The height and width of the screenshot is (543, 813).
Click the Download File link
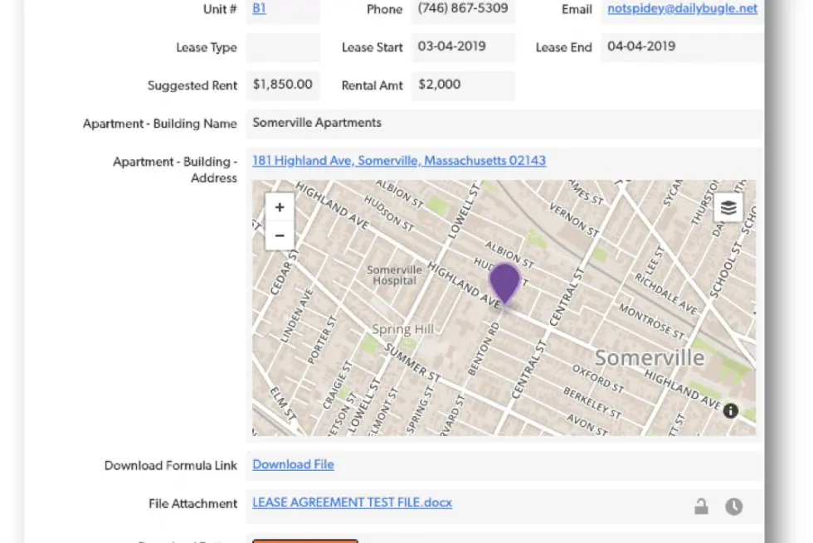pyautogui.click(x=293, y=464)
